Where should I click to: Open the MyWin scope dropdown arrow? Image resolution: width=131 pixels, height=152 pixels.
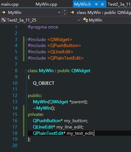click(x=59, y=12)
